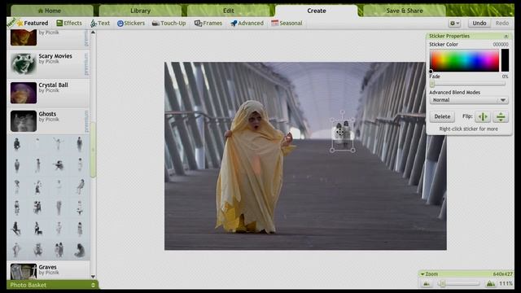Click the sticker list scroll up arrow

[93, 33]
